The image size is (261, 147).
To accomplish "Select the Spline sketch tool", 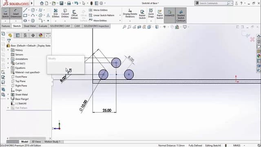I will point(40,10).
